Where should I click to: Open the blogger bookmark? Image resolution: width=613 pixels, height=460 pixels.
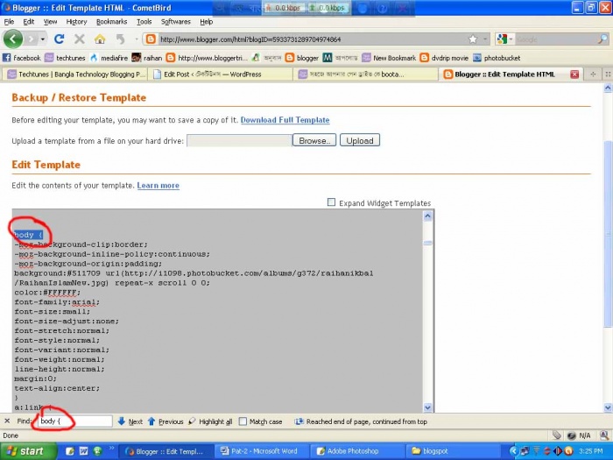point(302,58)
